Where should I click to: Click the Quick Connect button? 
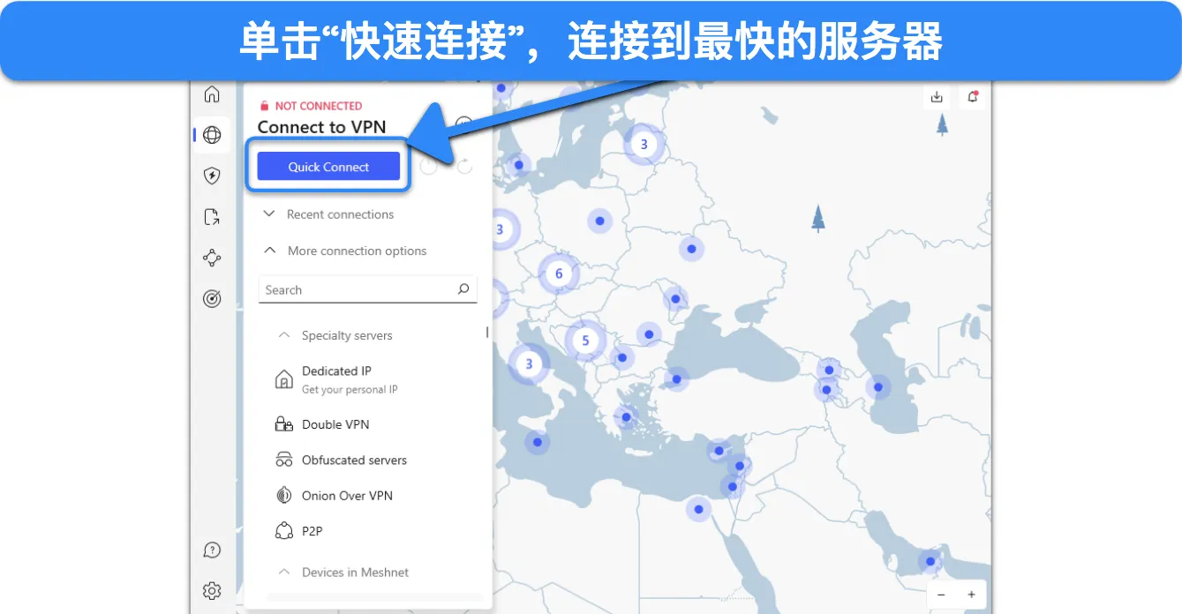tap(328, 167)
